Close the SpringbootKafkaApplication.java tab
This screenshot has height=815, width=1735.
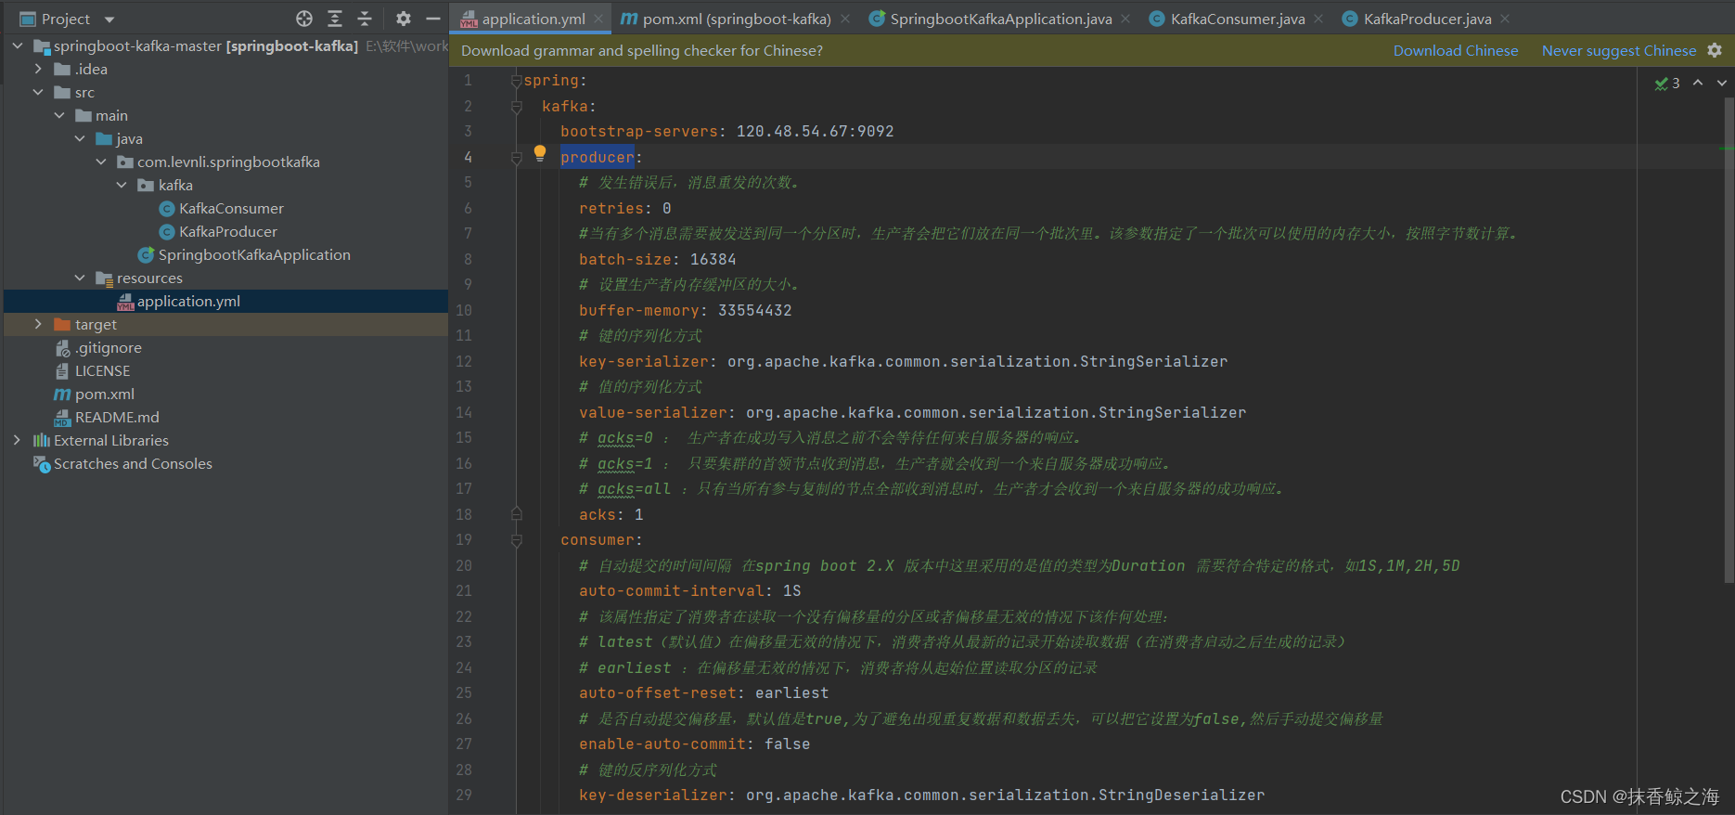[x=1125, y=19]
